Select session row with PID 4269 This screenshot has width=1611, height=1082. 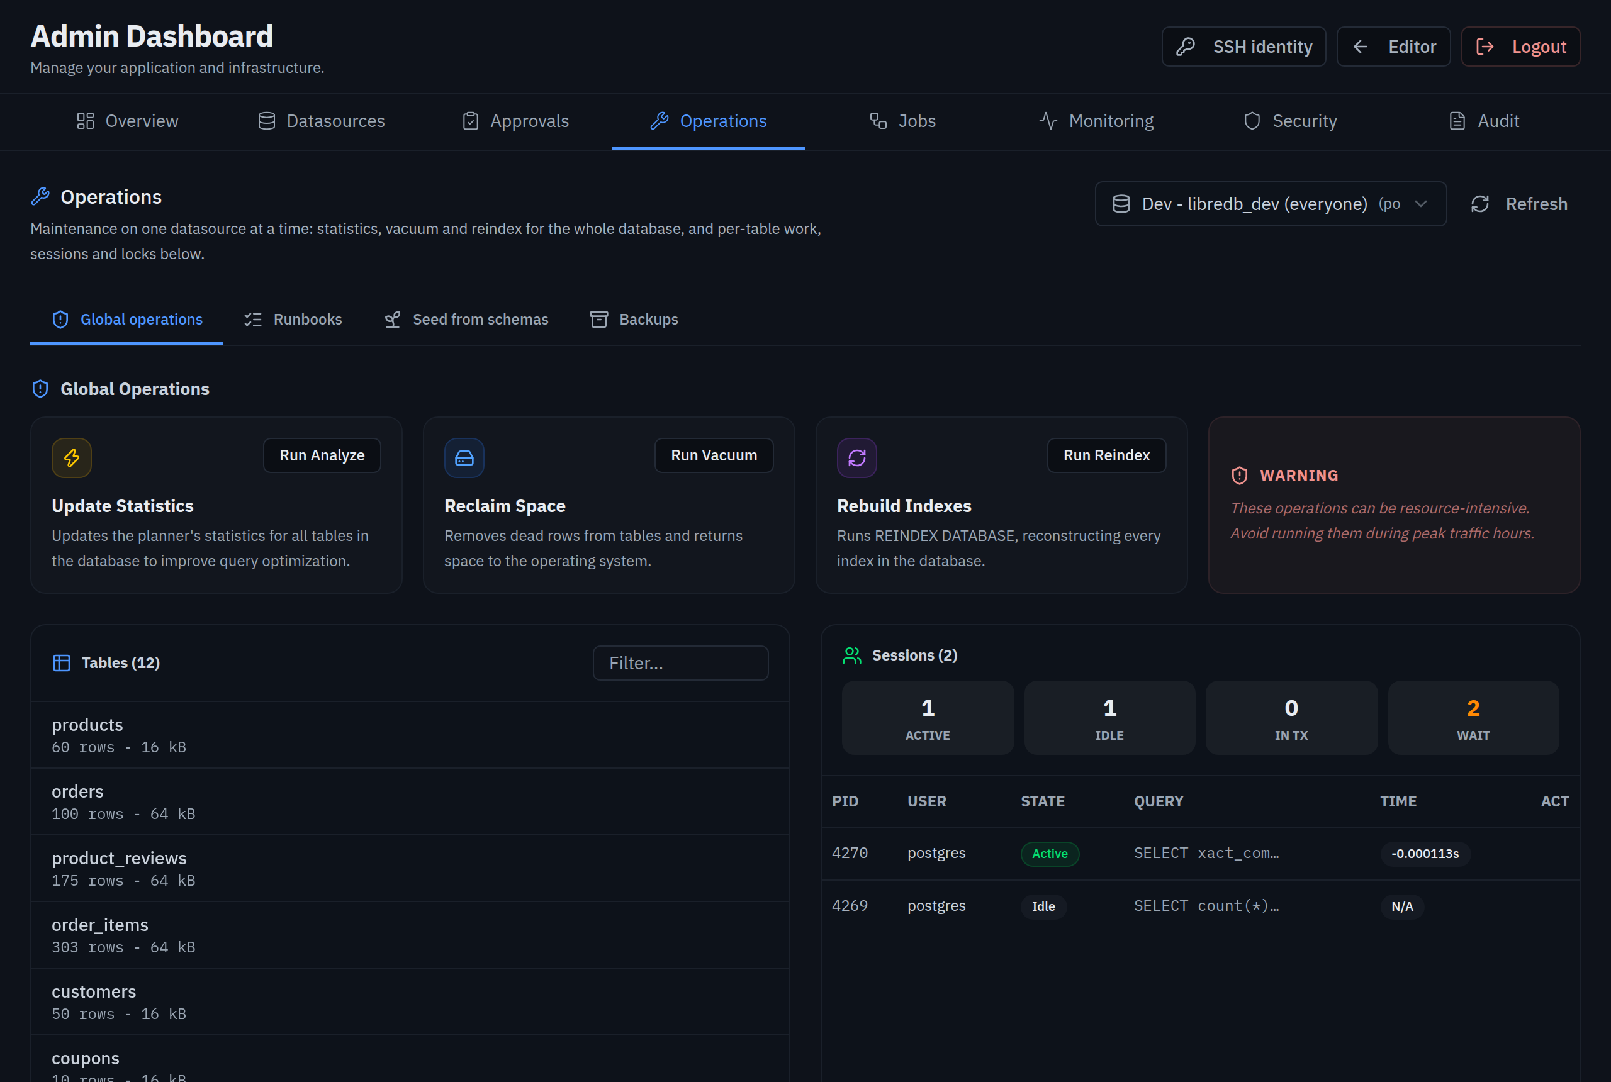(1199, 906)
